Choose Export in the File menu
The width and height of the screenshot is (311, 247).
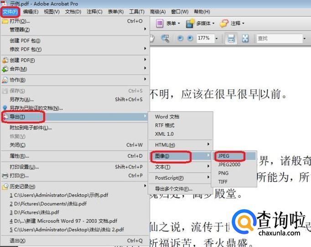75,117
